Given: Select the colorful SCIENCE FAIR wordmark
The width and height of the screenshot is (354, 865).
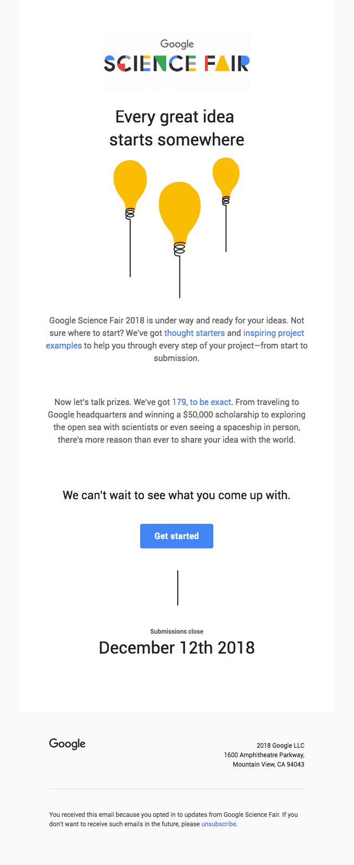Looking at the screenshot, I should (x=177, y=64).
